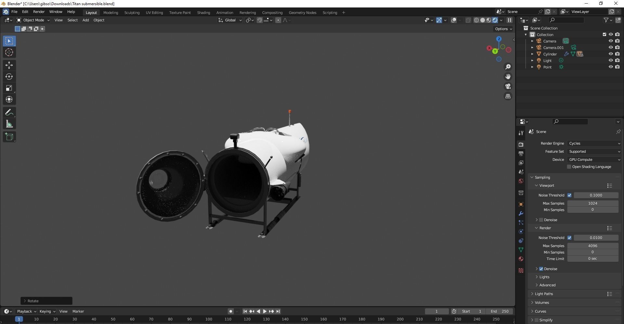Open Feature Set dropdown

[594, 151]
